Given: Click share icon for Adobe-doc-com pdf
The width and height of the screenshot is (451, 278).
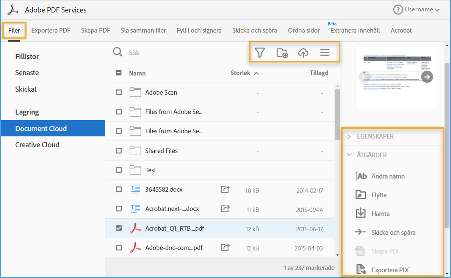Looking at the screenshot, I should [x=225, y=247].
